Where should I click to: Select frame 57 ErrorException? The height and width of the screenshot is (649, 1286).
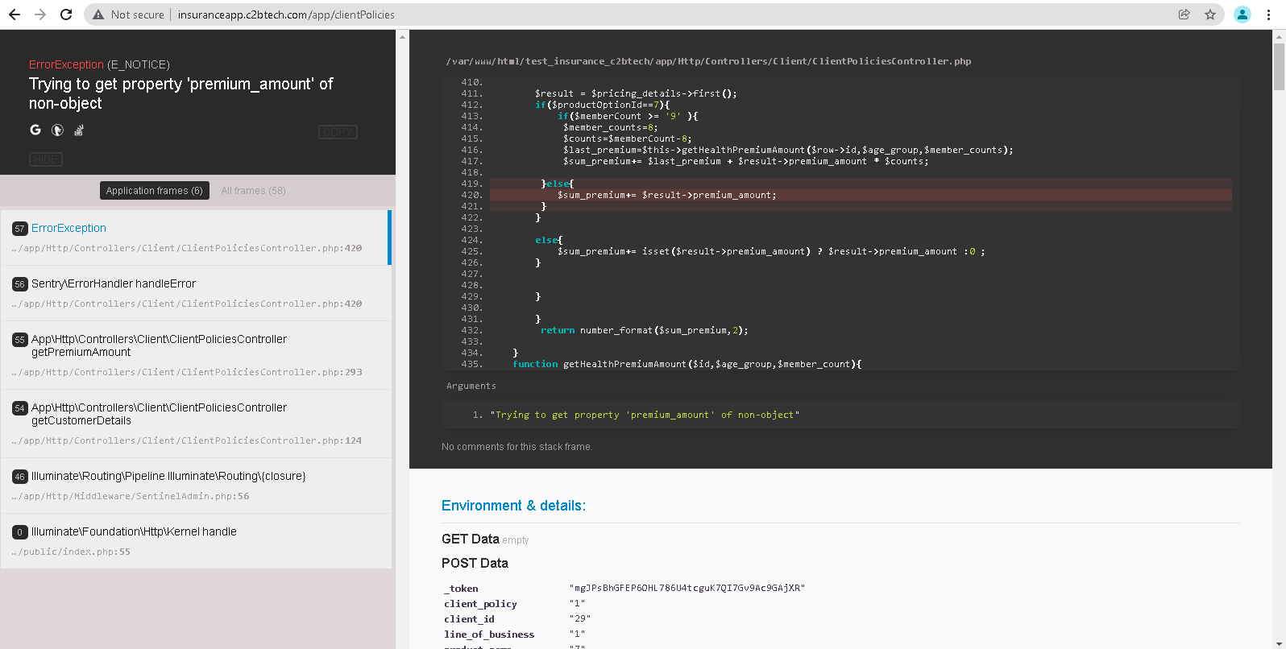(196, 238)
